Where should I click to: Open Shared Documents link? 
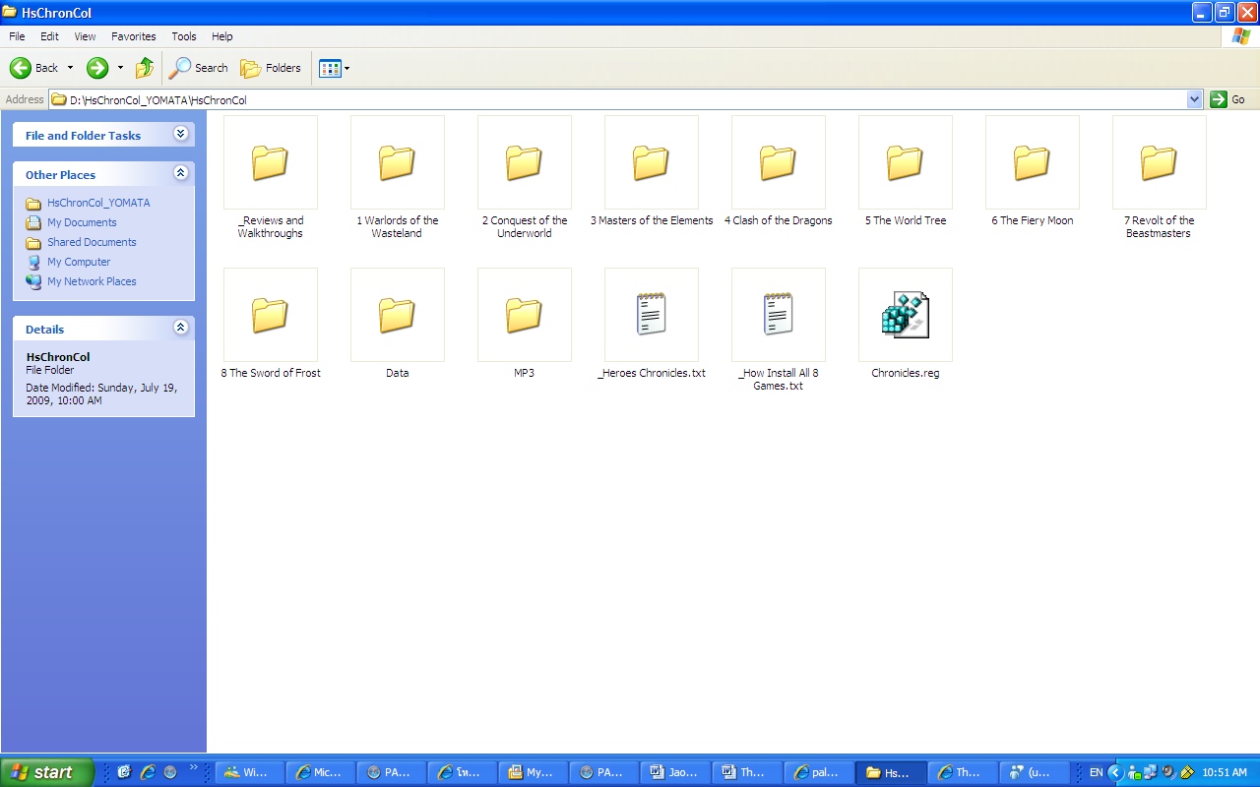tap(92, 242)
